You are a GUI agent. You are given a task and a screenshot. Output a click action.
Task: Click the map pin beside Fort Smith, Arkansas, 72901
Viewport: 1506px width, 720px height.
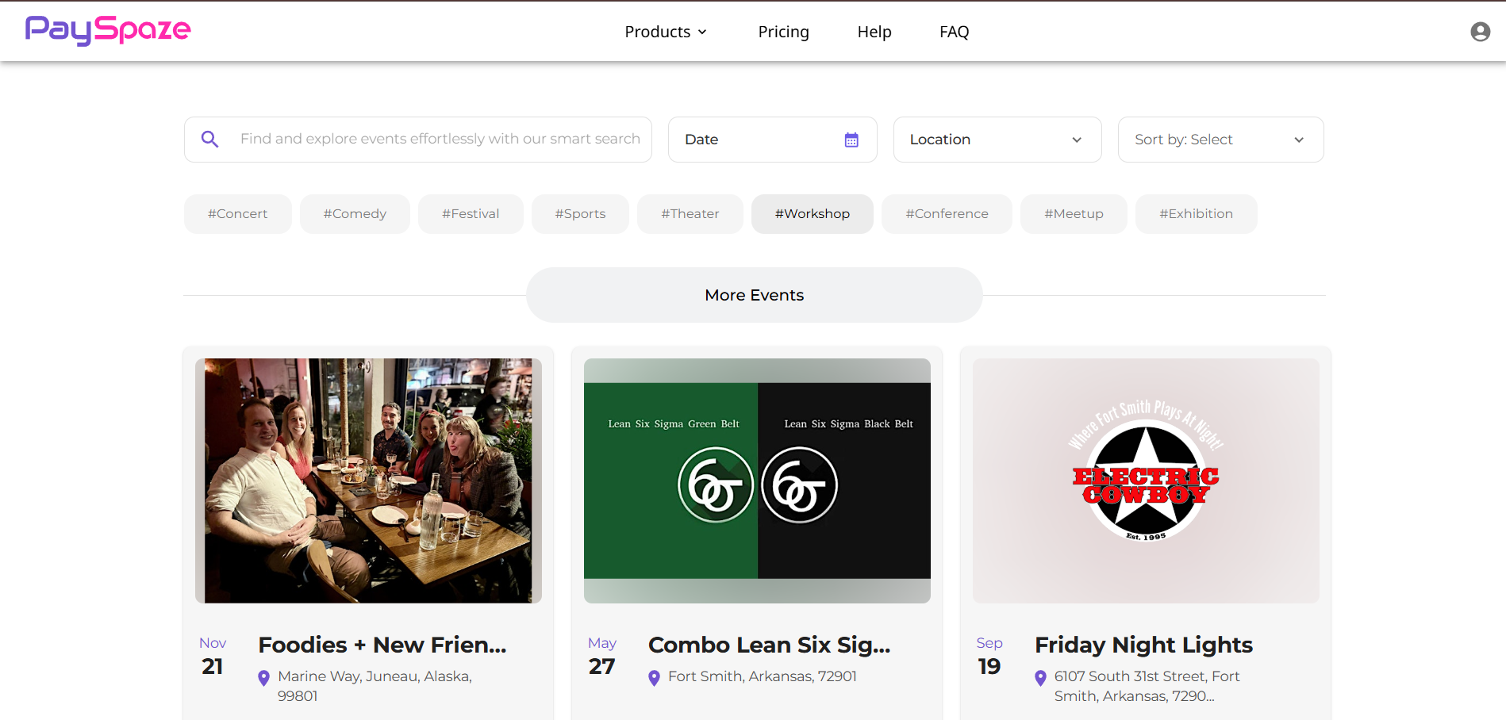click(x=654, y=678)
